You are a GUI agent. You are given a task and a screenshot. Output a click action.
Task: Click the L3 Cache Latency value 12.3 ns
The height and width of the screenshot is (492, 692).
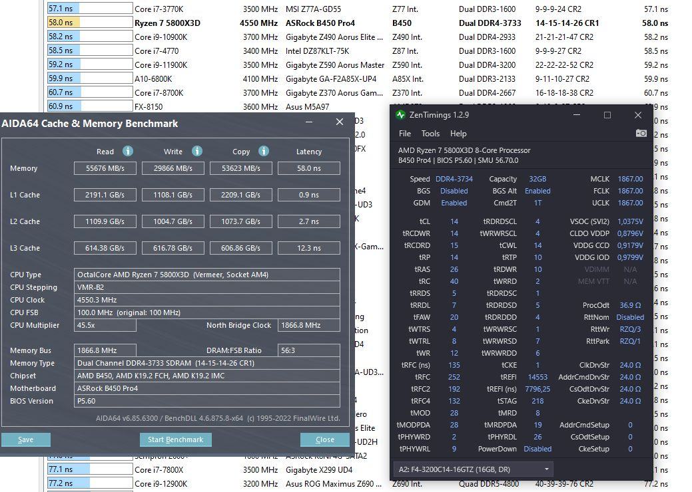click(x=309, y=248)
